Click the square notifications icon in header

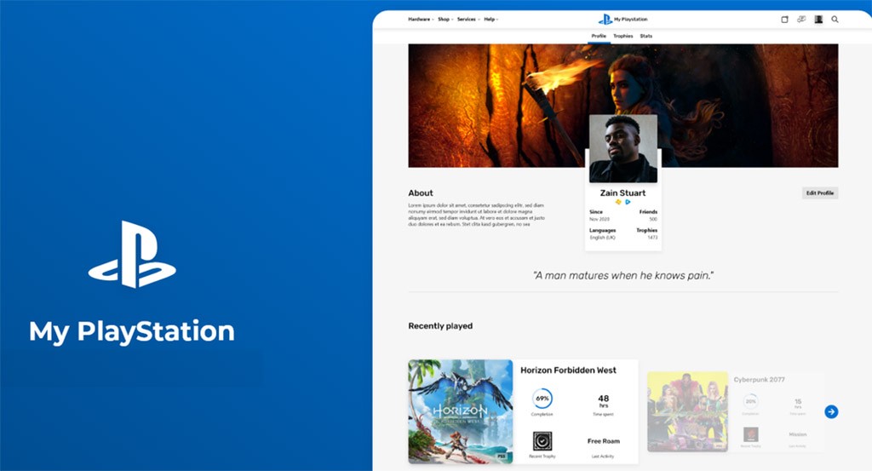coord(784,19)
